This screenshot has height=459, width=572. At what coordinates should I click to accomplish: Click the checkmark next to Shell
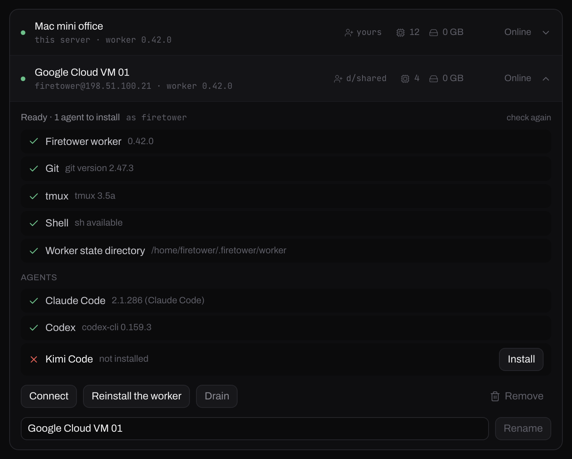(34, 223)
